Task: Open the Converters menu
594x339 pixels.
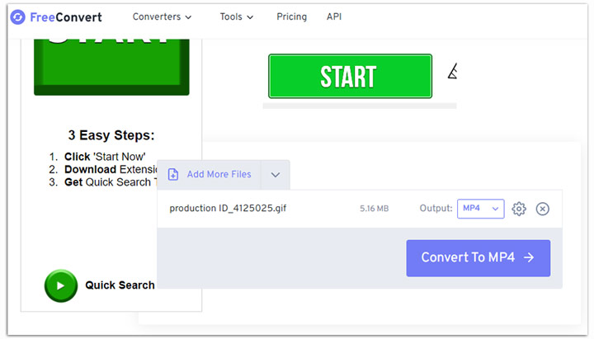Action: (162, 16)
